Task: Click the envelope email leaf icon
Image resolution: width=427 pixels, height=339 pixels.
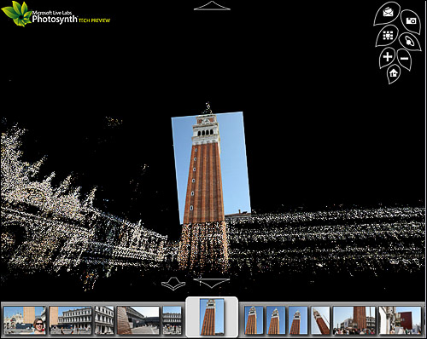Action: pyautogui.click(x=387, y=14)
